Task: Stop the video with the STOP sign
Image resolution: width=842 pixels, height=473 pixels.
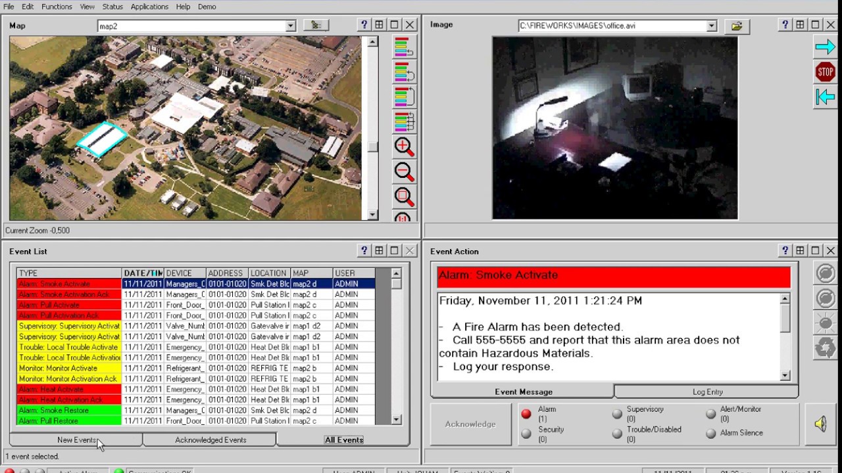Action: (825, 72)
